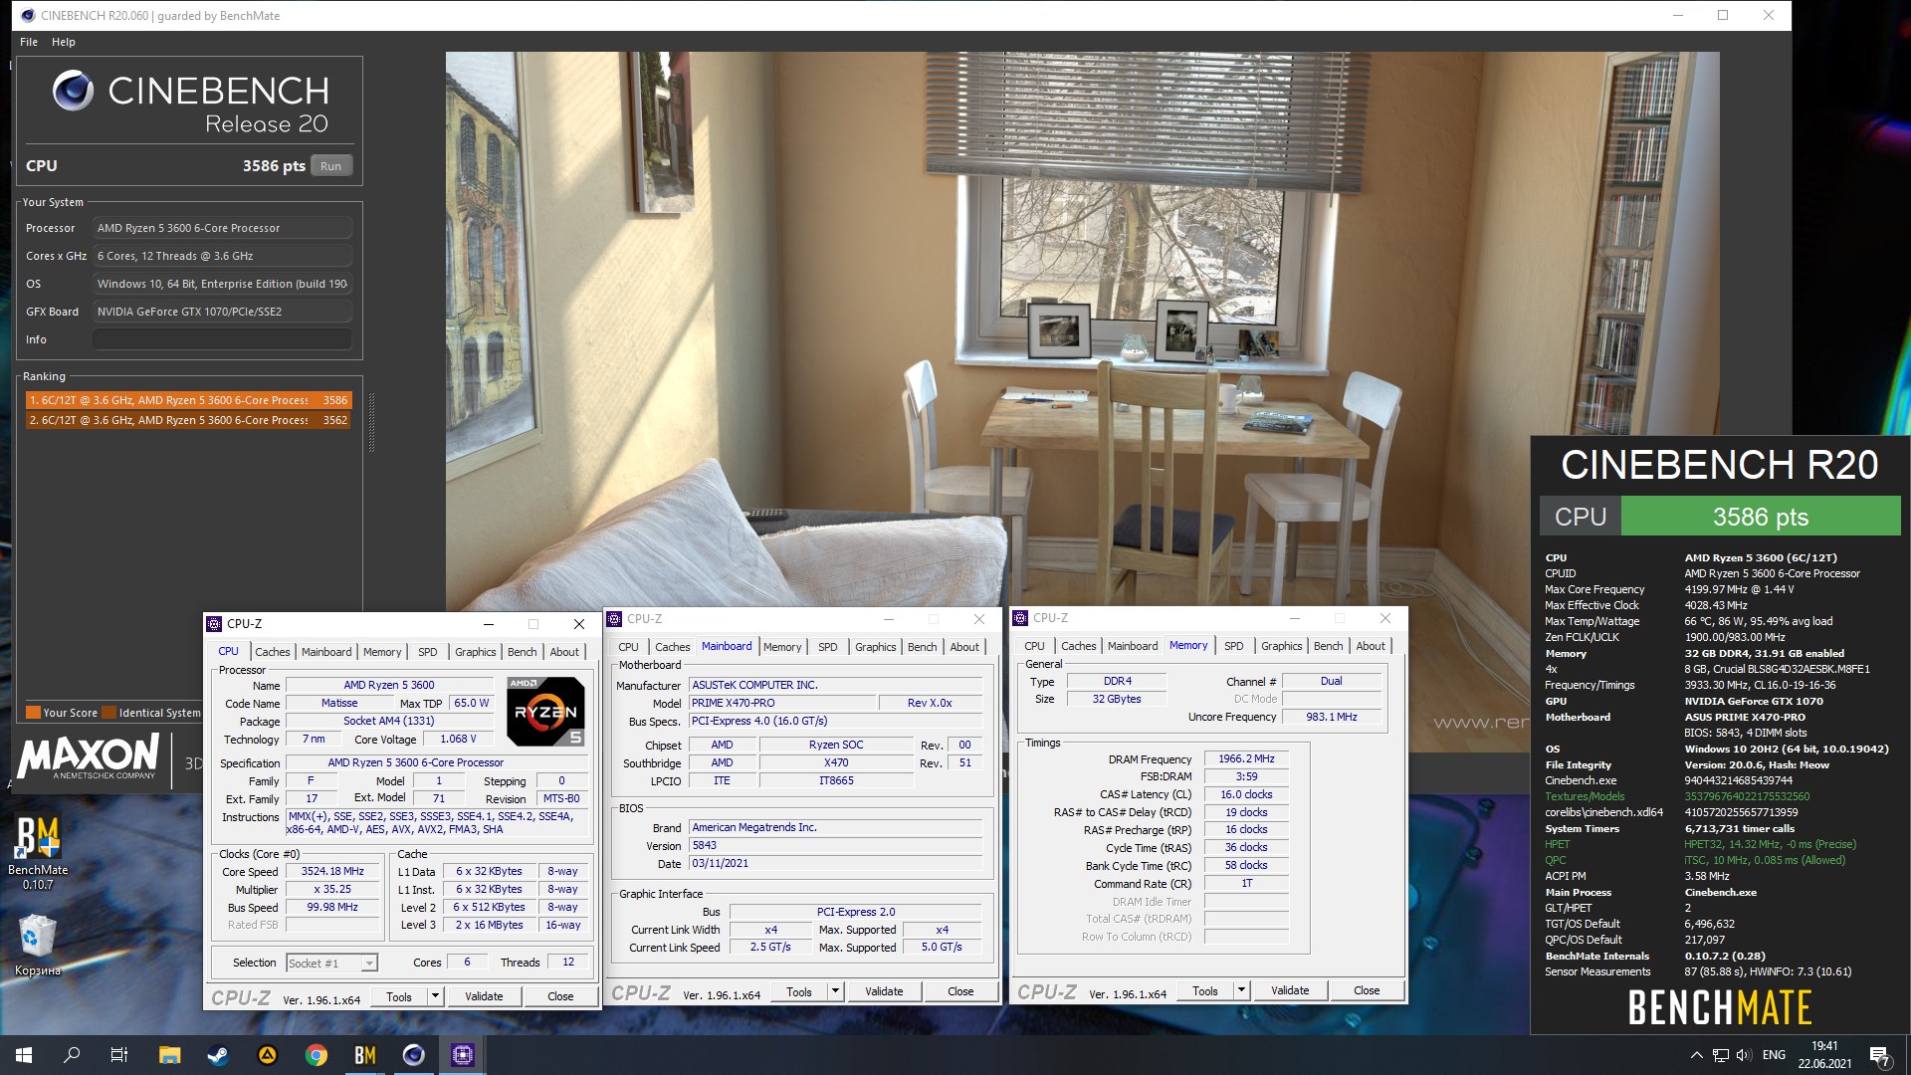This screenshot has width=1911, height=1075.
Task: Open the volume tray icon
Action: tap(1744, 1055)
